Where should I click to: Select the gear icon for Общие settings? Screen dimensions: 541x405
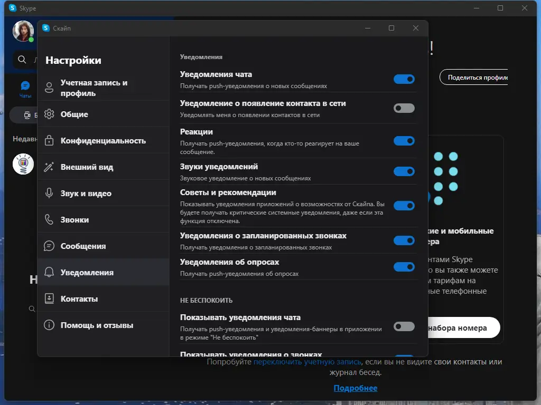point(49,114)
